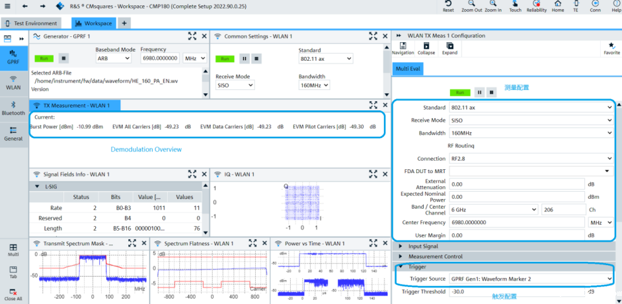
Task: Click the Collapse icon in configuration panel
Action: pyautogui.click(x=426, y=49)
